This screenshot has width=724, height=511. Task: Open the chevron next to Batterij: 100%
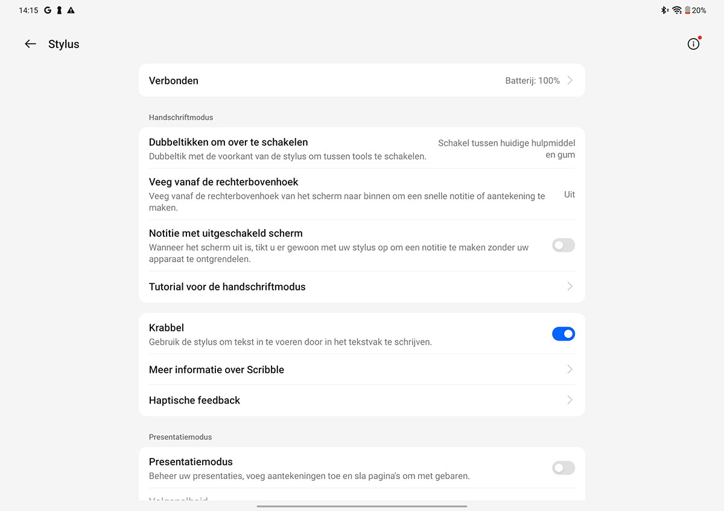570,80
